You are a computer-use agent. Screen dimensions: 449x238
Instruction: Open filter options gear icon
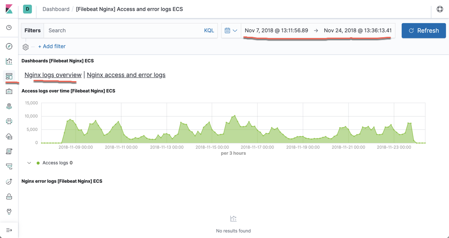coord(26,47)
